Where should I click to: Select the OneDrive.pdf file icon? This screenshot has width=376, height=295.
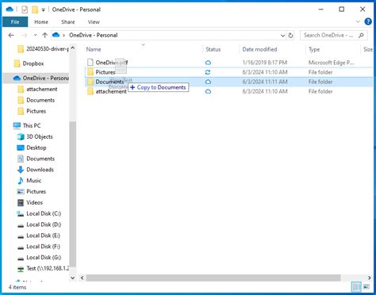tap(90, 63)
